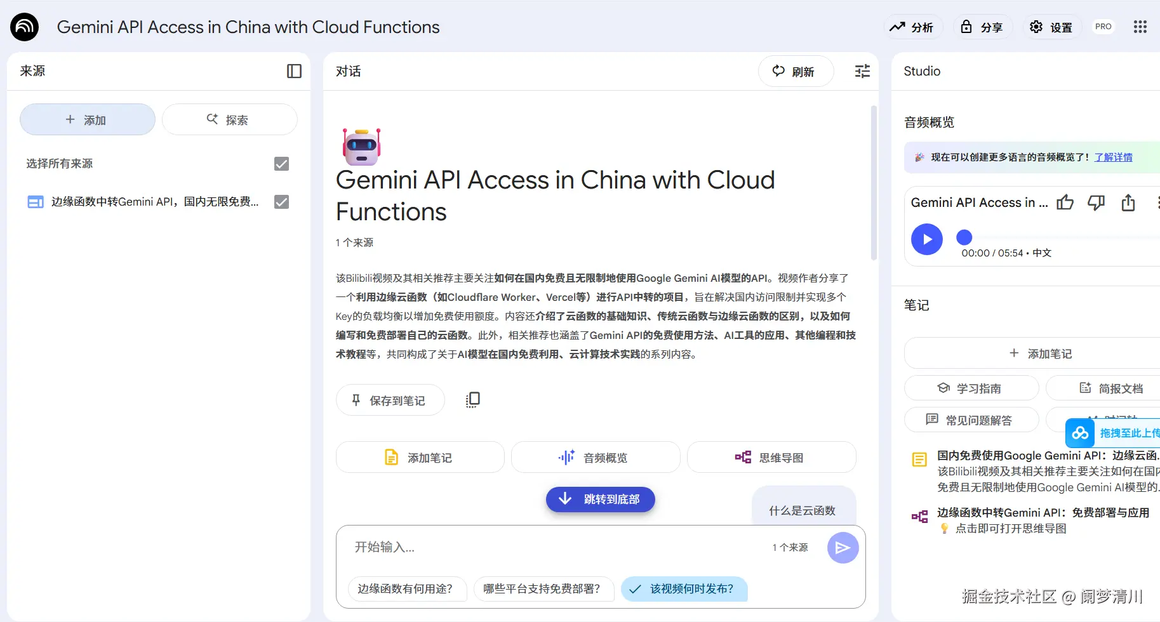Click the 思维导图 mind map button
The height and width of the screenshot is (622, 1160).
click(x=771, y=458)
